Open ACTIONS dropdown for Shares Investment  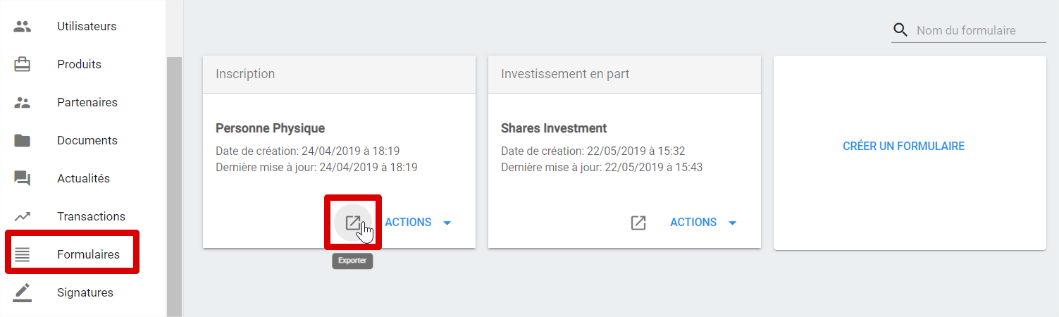click(703, 223)
